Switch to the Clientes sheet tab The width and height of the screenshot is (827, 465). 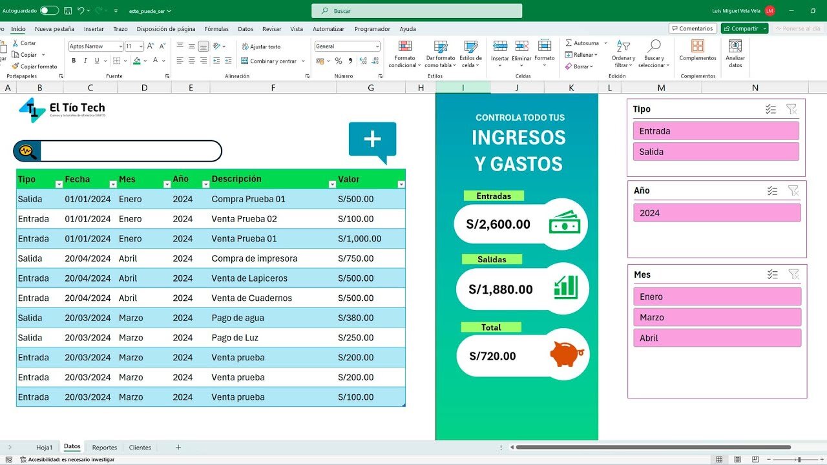(x=140, y=447)
